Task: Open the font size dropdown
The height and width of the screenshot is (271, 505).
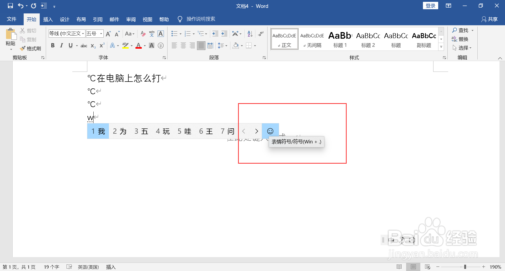Action: 101,34
